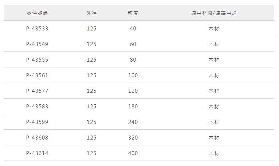Pick part number P-43599
The height and width of the screenshot is (166, 279).
coord(37,122)
